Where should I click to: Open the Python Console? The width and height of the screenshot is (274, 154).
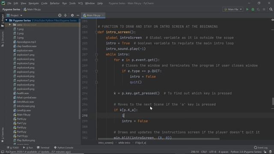(64, 148)
